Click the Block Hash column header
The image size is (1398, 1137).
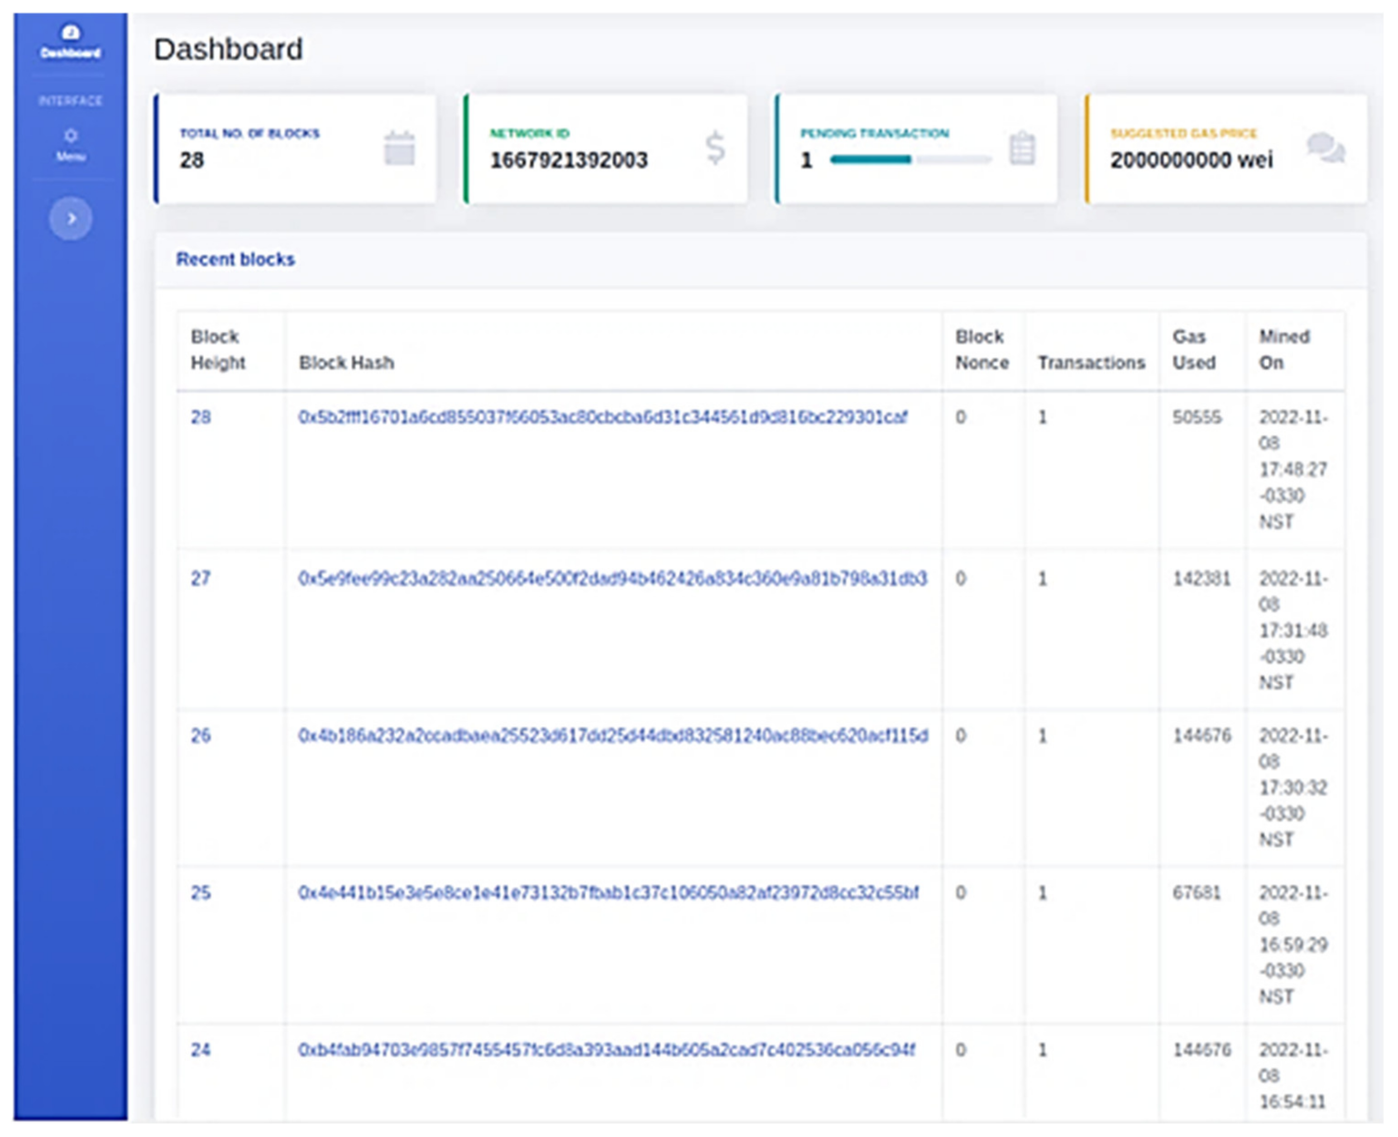(x=346, y=362)
